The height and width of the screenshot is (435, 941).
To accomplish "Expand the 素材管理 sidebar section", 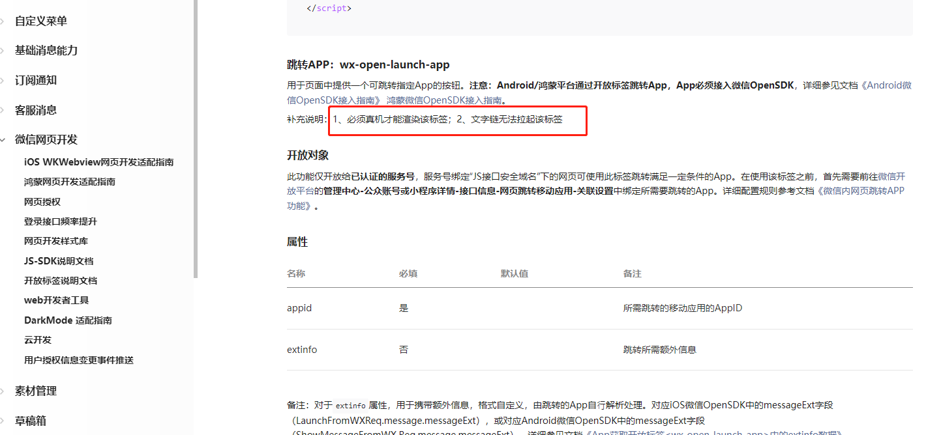I will tap(35, 391).
